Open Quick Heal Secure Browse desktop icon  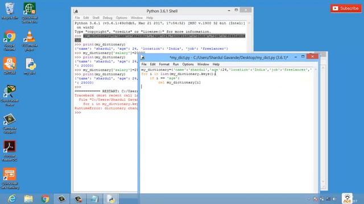(x=30, y=12)
